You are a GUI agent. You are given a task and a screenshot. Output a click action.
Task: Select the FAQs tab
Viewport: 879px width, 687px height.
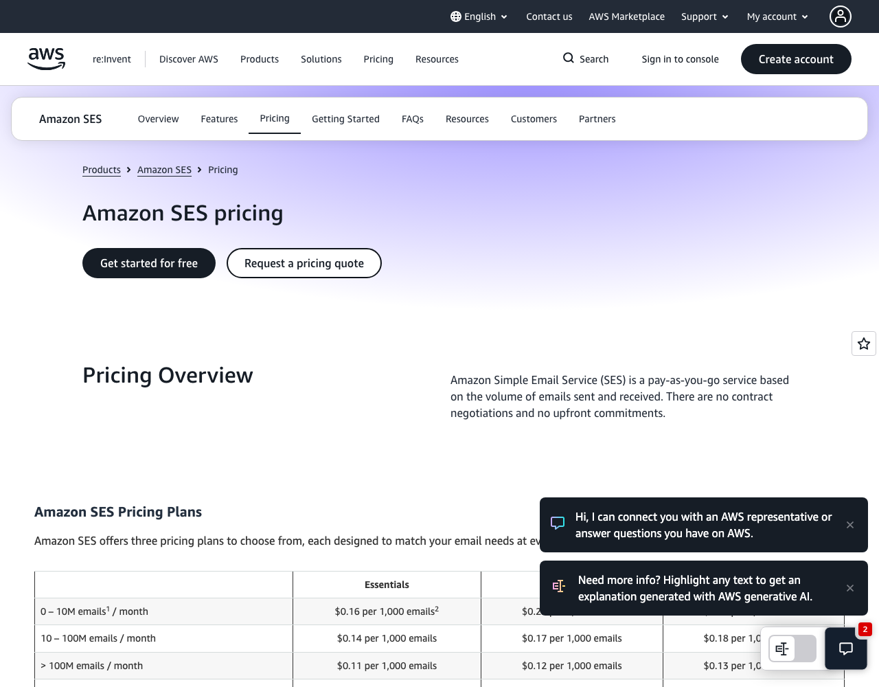click(413, 119)
